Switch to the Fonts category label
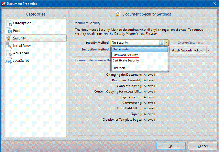This screenshot has height=152, width=219. pos(18,30)
